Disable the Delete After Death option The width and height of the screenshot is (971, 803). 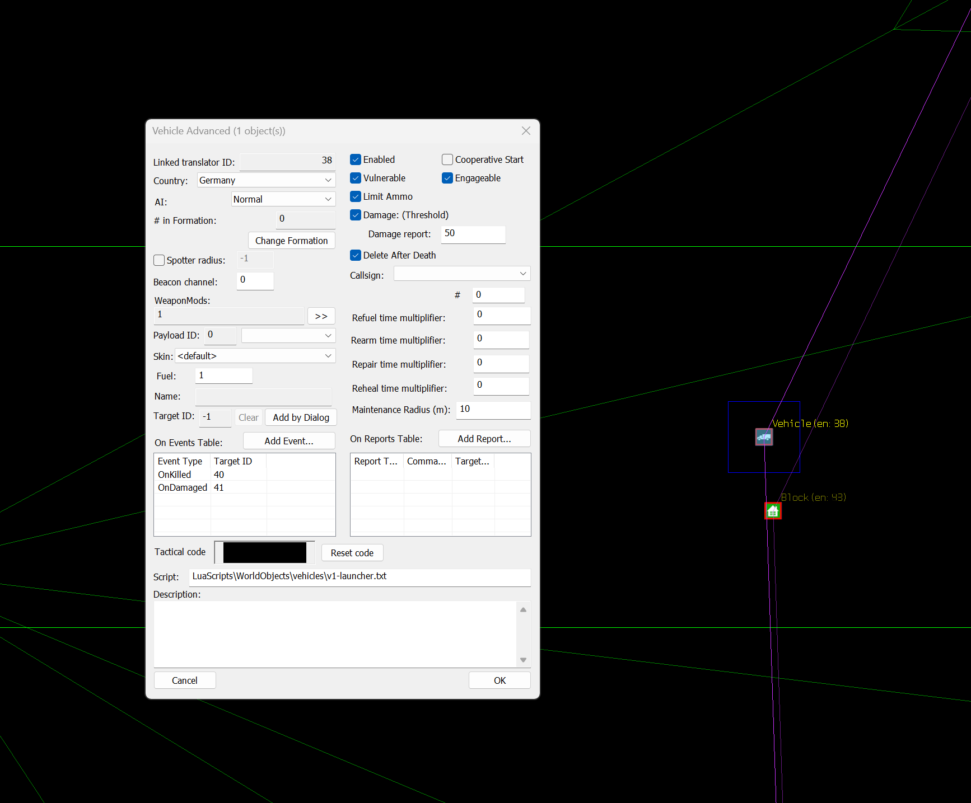356,256
